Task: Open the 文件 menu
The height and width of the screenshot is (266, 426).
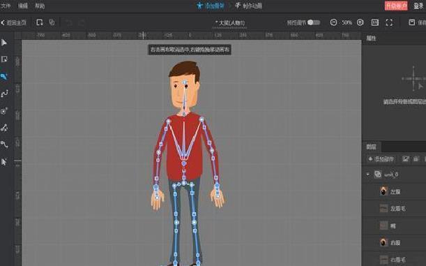Action: pos(6,6)
